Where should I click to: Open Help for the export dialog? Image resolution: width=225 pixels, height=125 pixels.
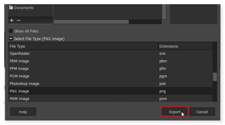(x=23, y=112)
